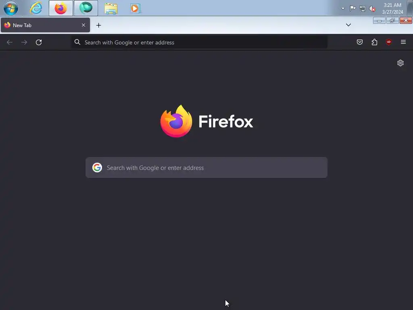Reload the current page
This screenshot has height=310, width=413.
pos(39,42)
